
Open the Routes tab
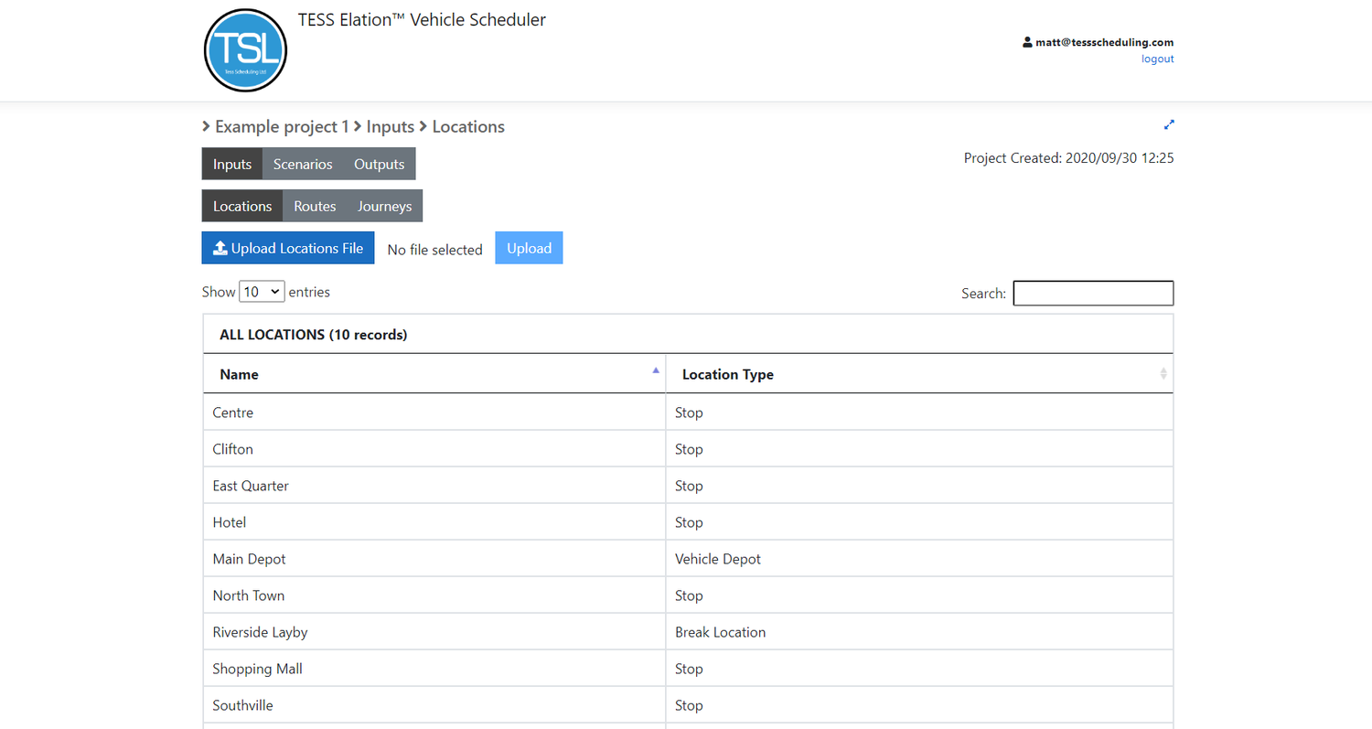(x=315, y=206)
